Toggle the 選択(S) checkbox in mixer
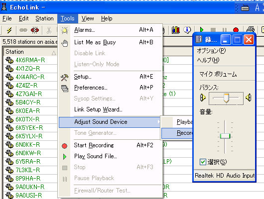264x199 pixels. tap(203, 162)
